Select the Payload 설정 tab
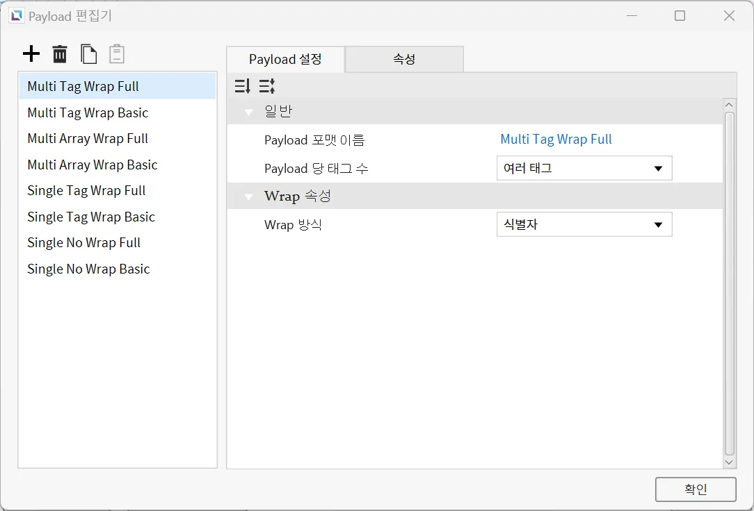 coord(285,60)
